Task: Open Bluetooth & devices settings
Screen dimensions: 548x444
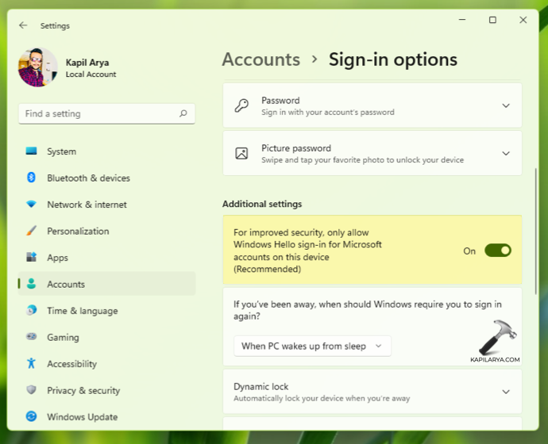Action: point(106,178)
